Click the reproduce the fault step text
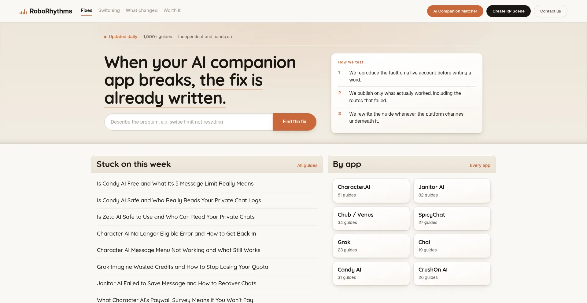 410,76
